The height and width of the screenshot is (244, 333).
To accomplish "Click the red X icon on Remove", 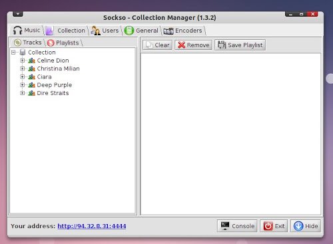I will click(x=182, y=45).
